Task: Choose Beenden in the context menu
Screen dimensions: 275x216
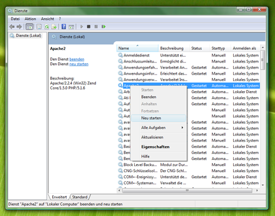Action: pyautogui.click(x=158, y=97)
